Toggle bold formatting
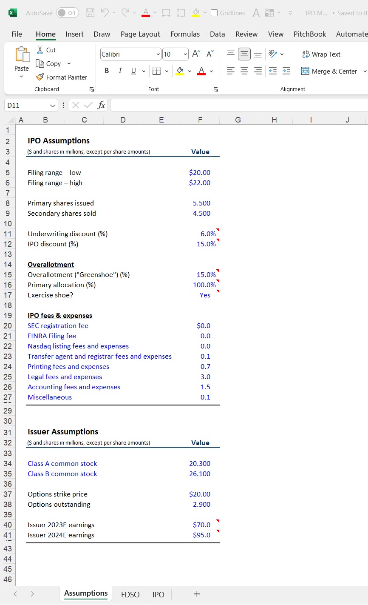This screenshot has width=368, height=605. pyautogui.click(x=107, y=71)
